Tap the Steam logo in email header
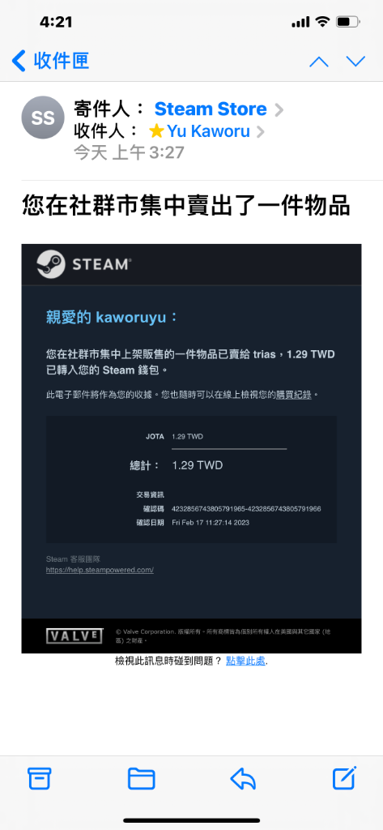 [x=84, y=264]
